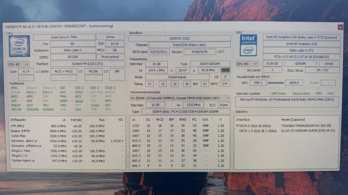
Task: Click the Intel B250 (Kaby Lake) chipset field
Action: click(x=189, y=45)
